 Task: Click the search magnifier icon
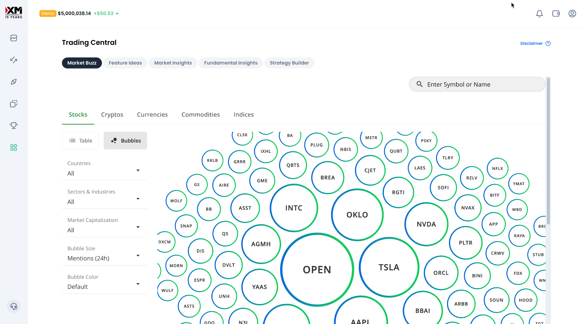click(x=419, y=84)
